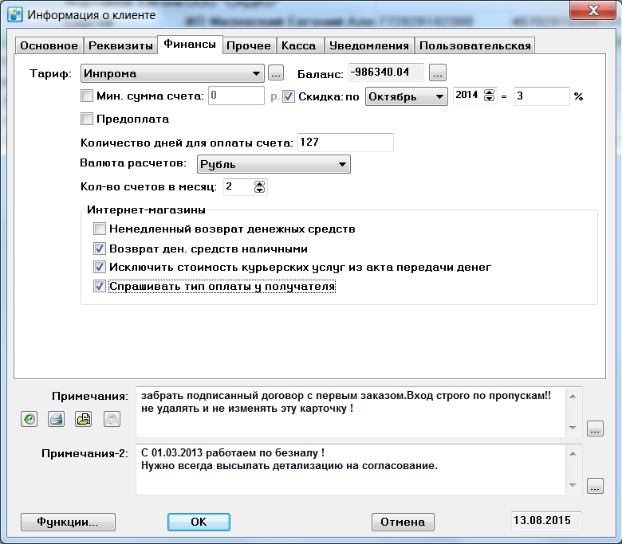Increase Кол-во счетов в месяц value

click(259, 183)
